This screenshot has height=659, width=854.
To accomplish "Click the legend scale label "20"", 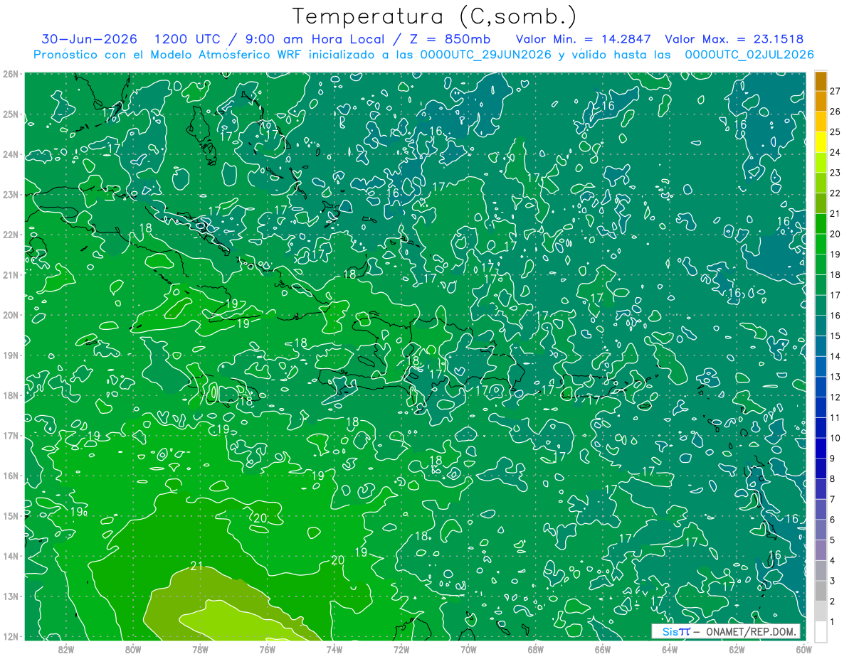I will pyautogui.click(x=835, y=234).
